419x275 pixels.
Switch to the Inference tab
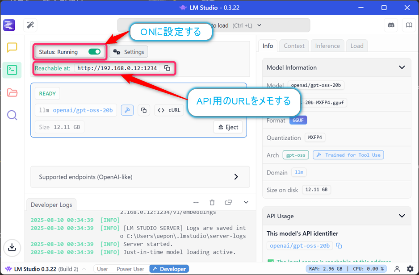click(327, 46)
